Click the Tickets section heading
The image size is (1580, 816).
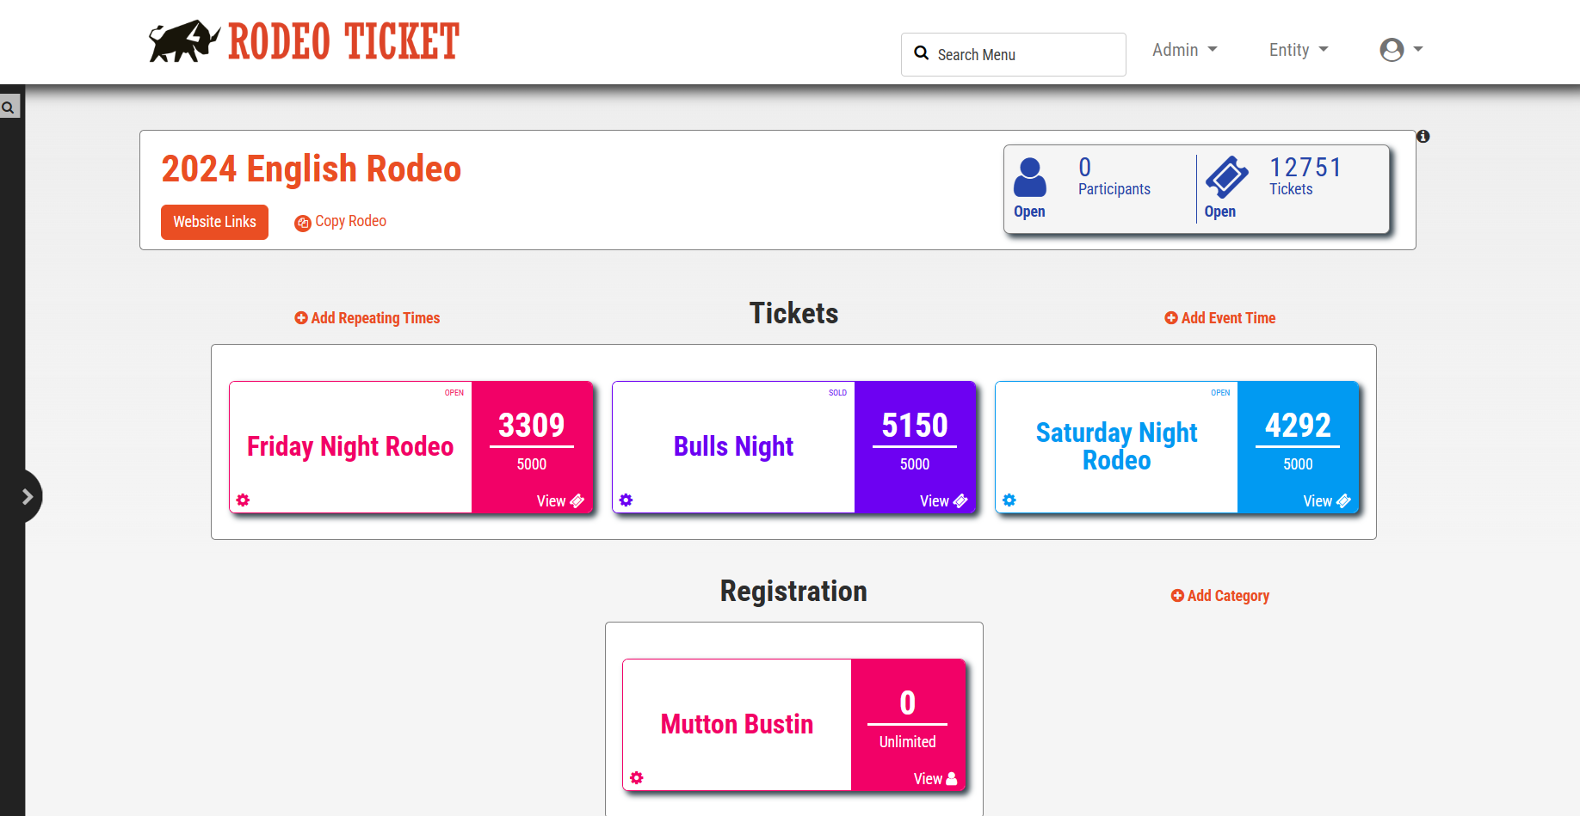(x=793, y=313)
